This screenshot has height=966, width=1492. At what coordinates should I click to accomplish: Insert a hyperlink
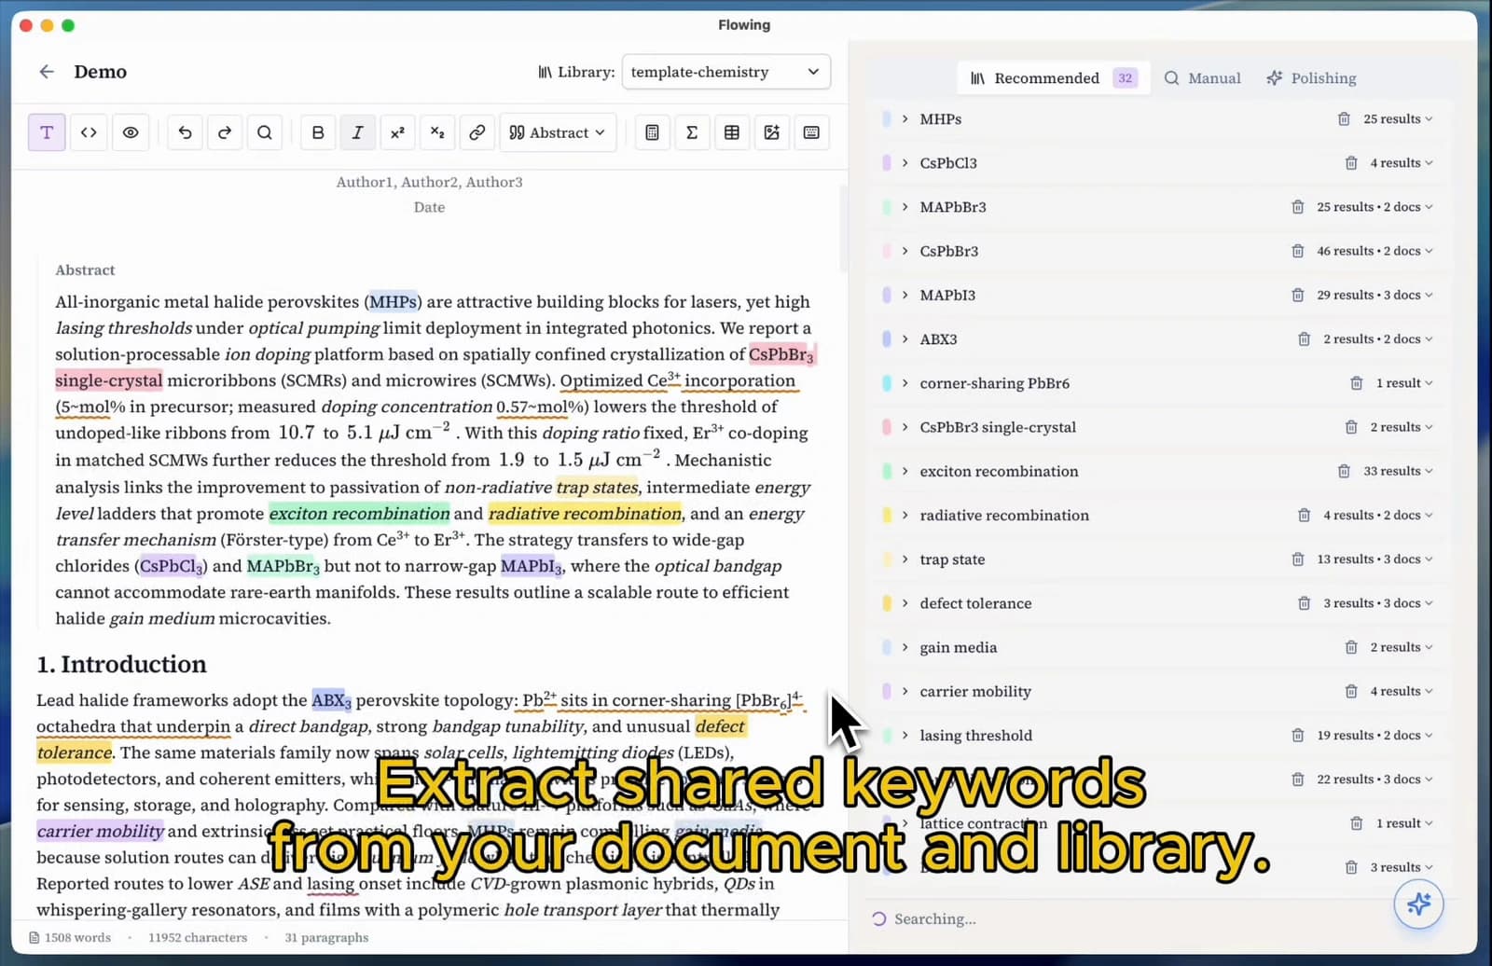tap(477, 132)
